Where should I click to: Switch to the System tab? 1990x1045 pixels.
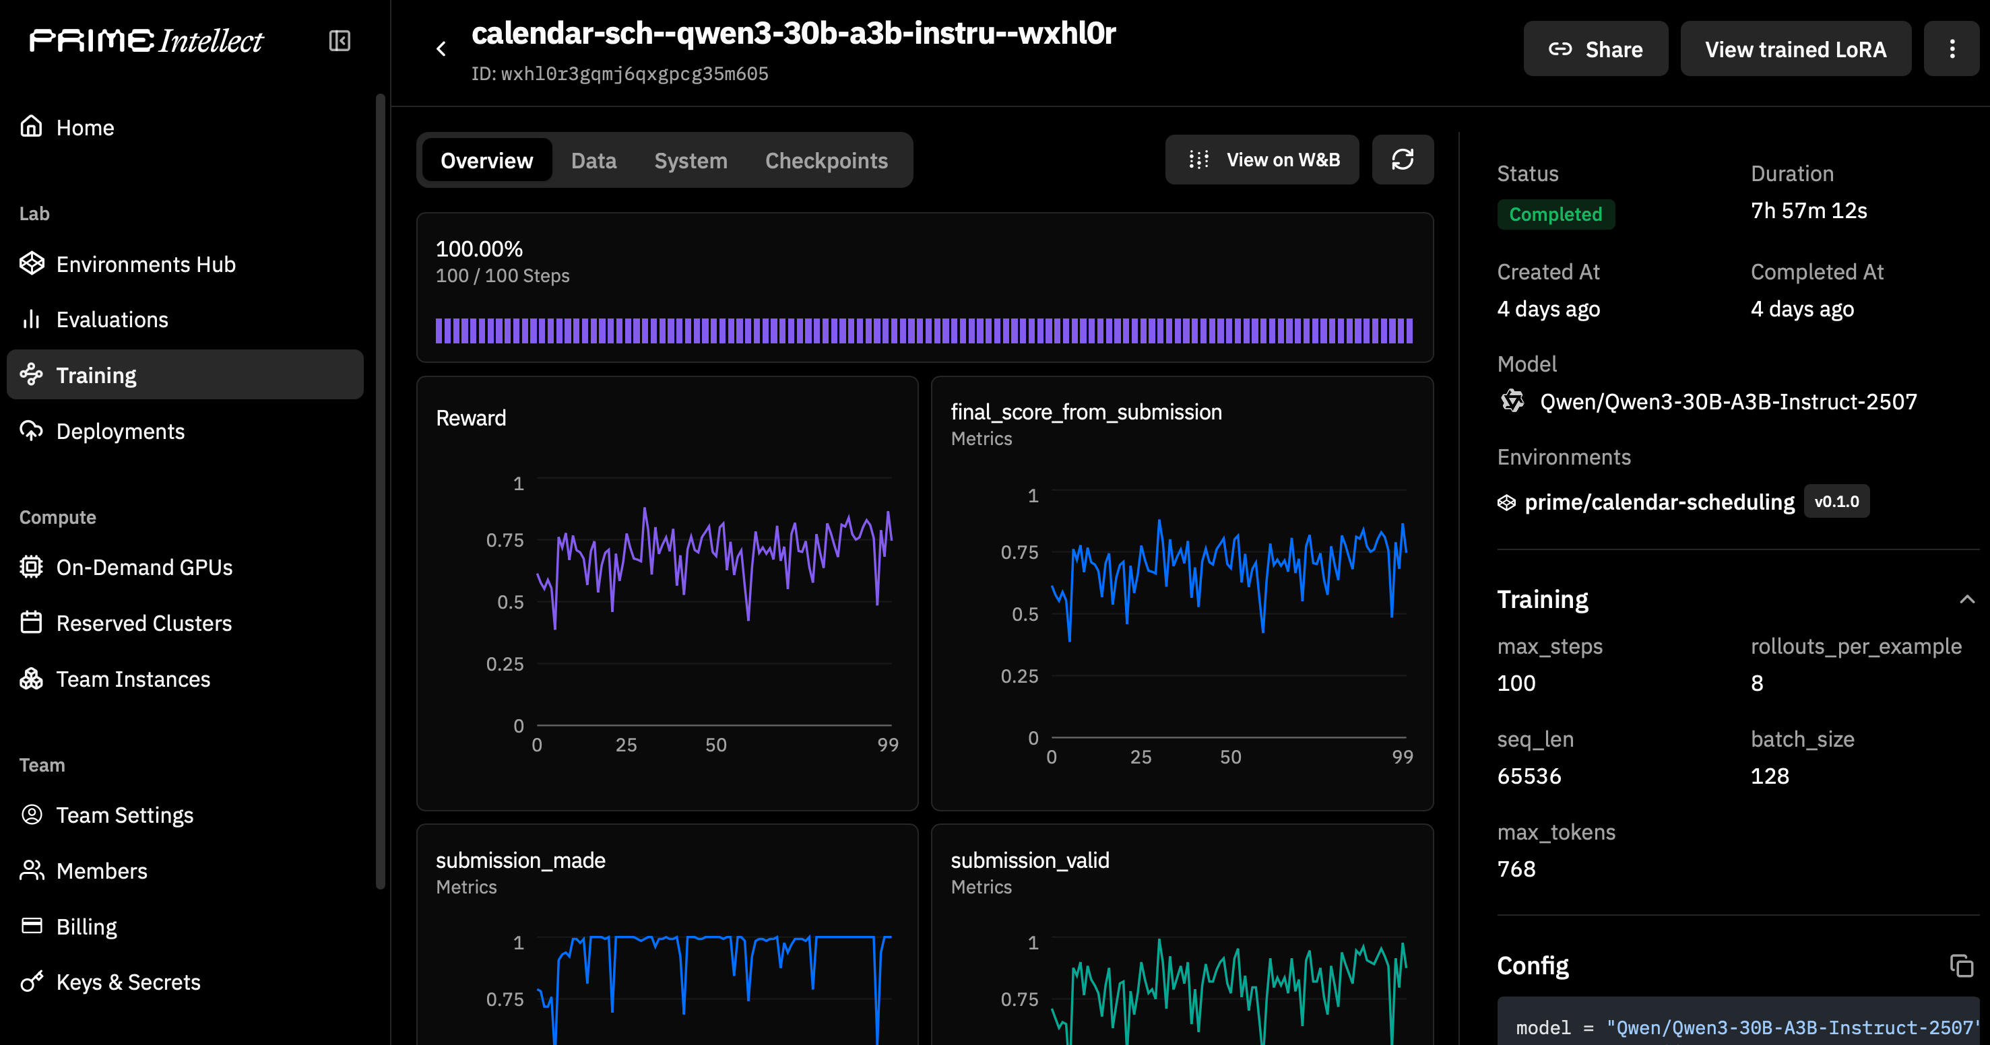pyautogui.click(x=691, y=160)
